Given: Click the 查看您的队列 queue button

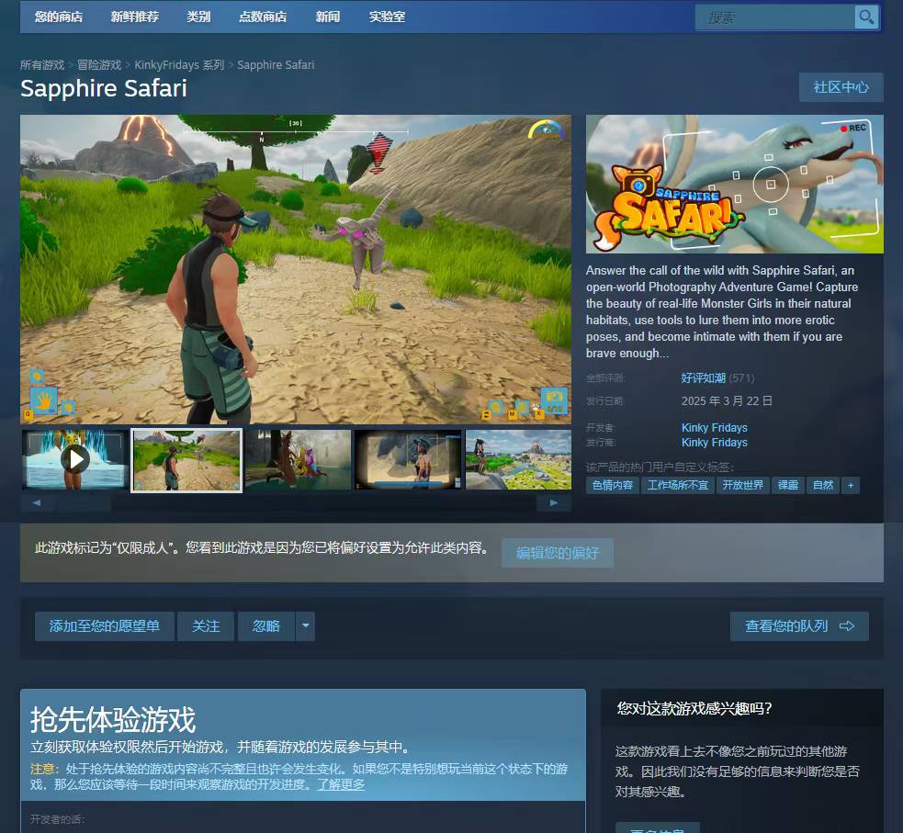Looking at the screenshot, I should pos(799,625).
